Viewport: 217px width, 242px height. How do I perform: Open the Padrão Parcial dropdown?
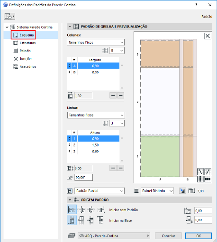coord(99,191)
